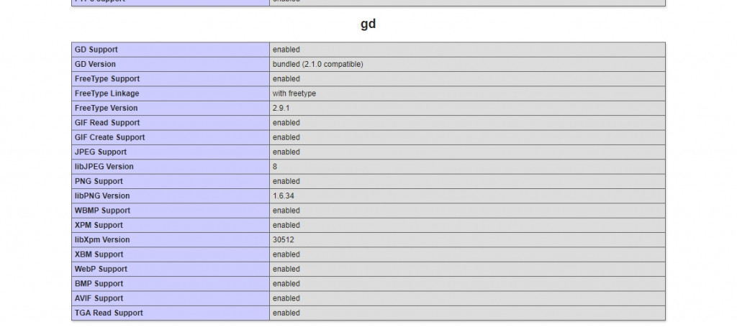Select the 'TGA Read Support' label cell

(171, 313)
